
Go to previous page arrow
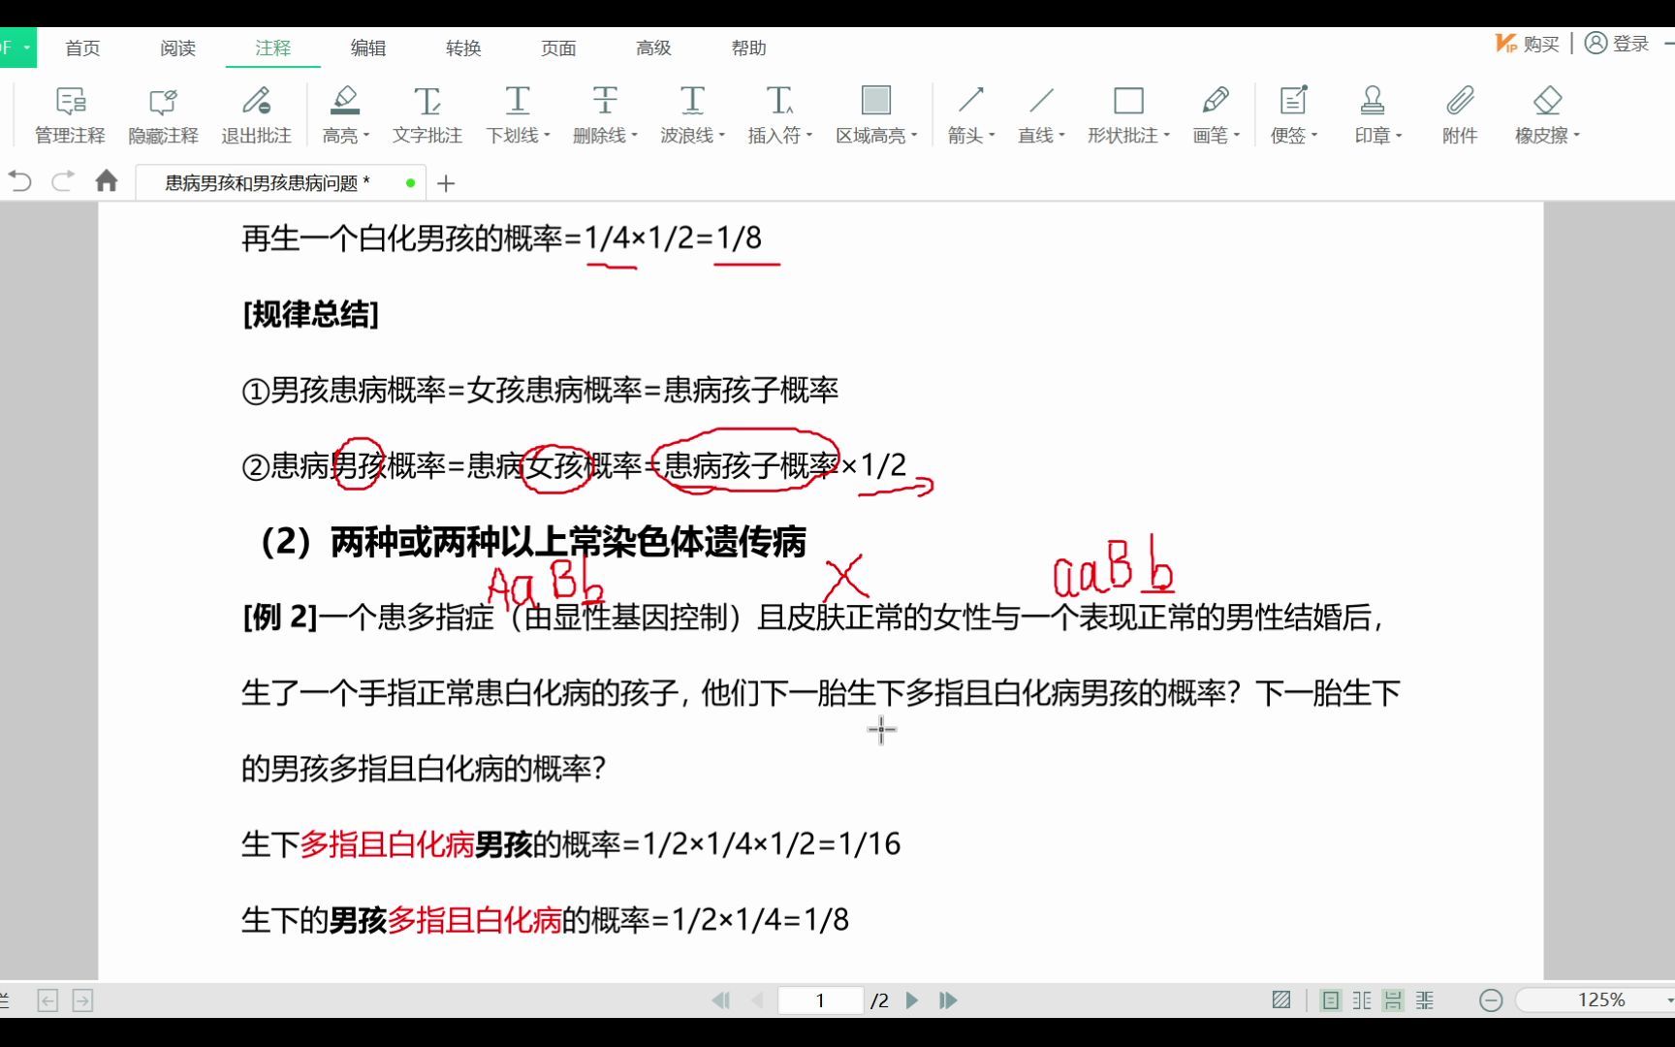(x=757, y=1000)
